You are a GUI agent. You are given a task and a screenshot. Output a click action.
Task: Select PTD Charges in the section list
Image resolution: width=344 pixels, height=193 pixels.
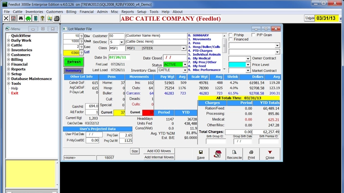tap(202, 51)
